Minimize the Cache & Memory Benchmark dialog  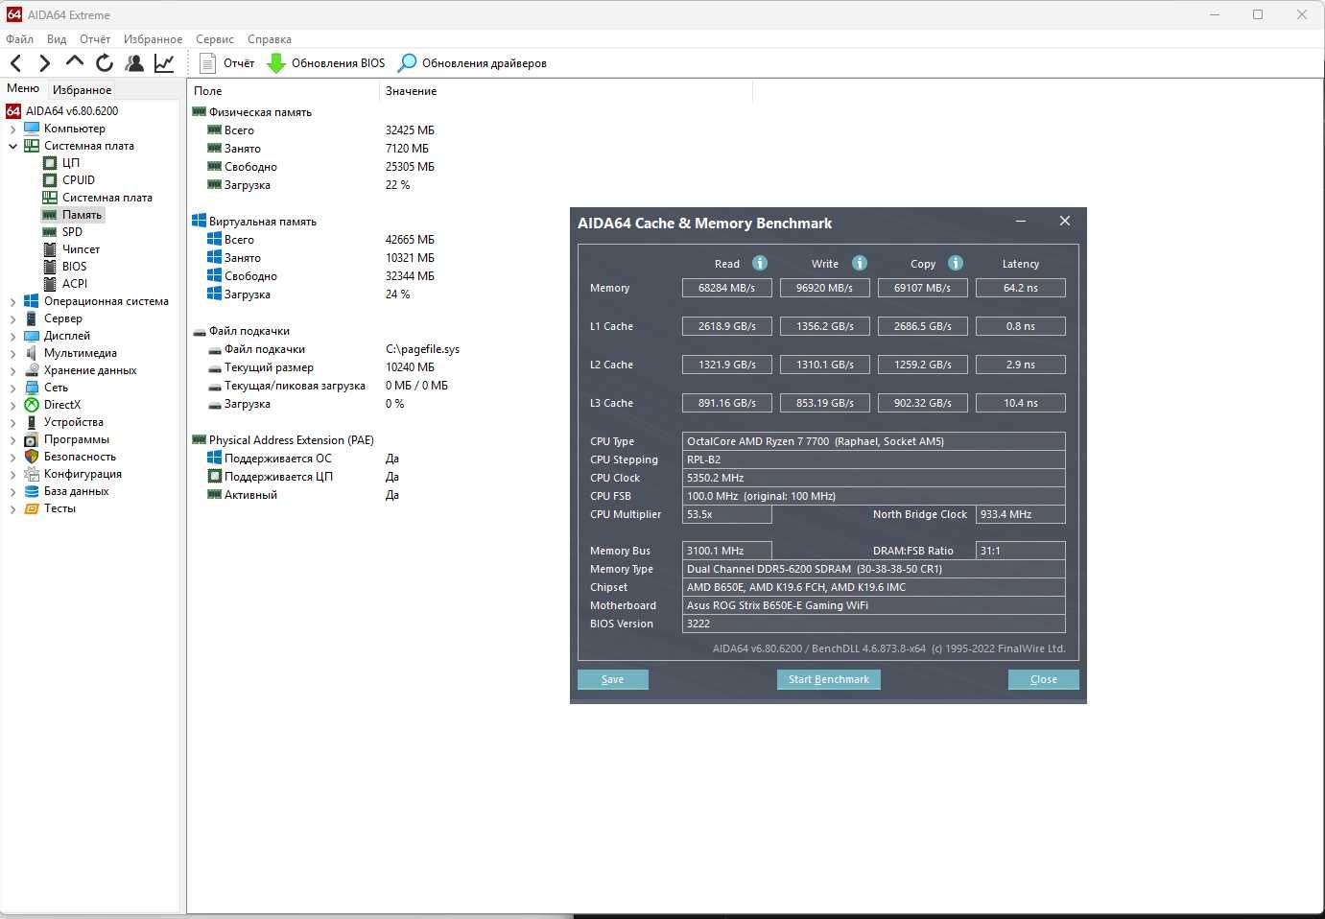(x=1021, y=222)
